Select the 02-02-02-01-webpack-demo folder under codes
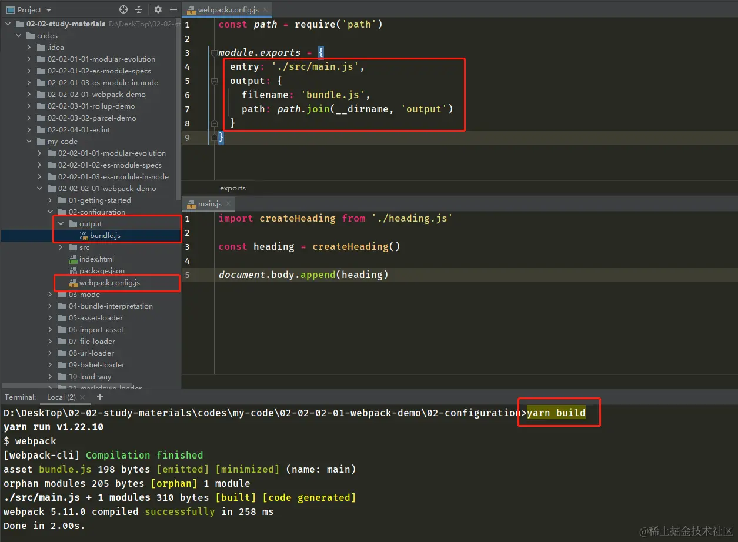 (x=96, y=95)
